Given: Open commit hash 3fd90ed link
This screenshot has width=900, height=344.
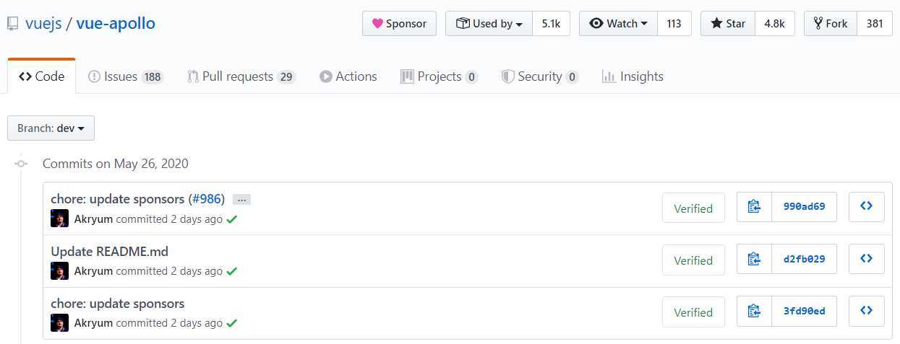Looking at the screenshot, I should coord(804,312).
